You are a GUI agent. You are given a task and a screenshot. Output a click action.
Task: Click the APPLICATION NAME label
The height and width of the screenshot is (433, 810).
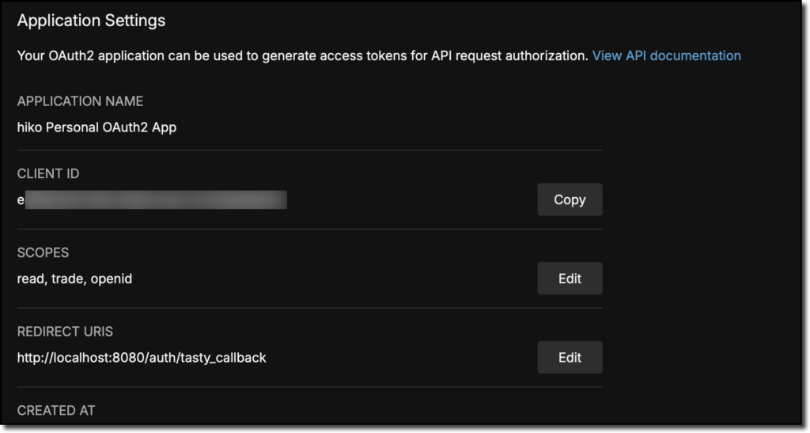click(x=80, y=101)
